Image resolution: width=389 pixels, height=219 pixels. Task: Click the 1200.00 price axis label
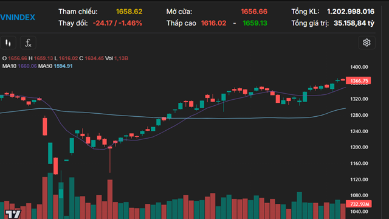359,147
